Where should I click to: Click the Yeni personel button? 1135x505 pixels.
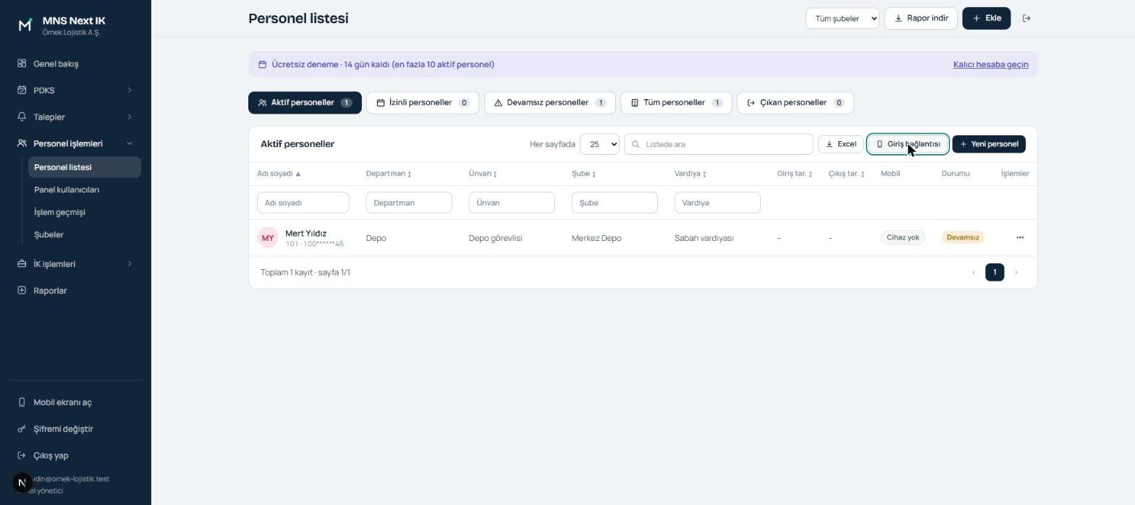coord(989,144)
